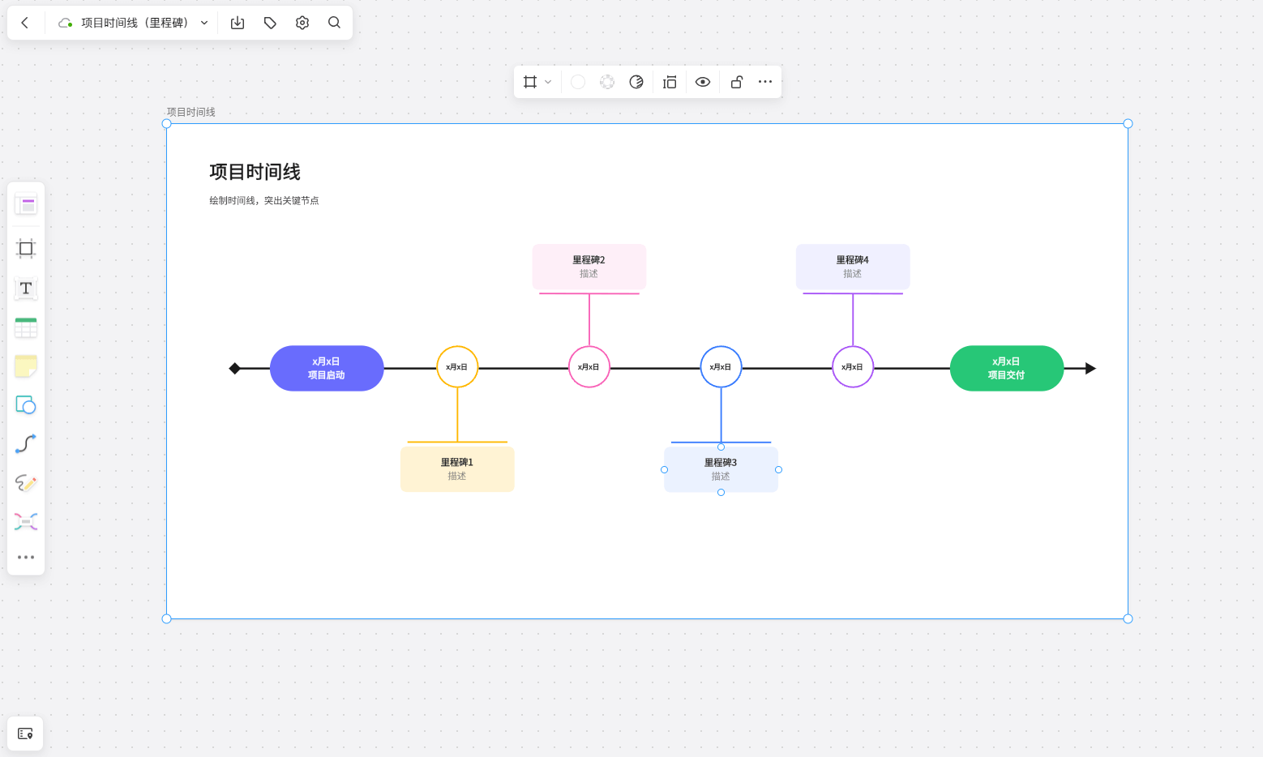The width and height of the screenshot is (1263, 757).
Task: Toggle the frame visibility eye icon
Action: click(x=703, y=82)
